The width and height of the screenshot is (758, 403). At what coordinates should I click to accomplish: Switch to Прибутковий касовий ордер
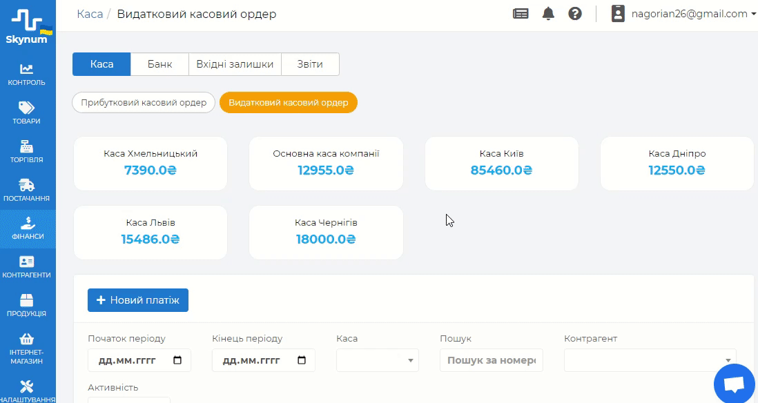coord(144,103)
